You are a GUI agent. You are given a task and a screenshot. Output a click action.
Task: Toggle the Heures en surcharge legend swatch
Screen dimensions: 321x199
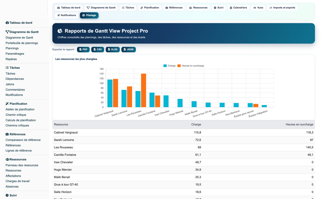click(179, 66)
